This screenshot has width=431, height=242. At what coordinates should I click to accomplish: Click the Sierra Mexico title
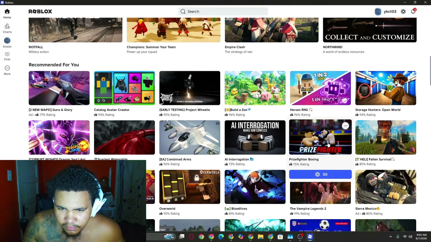click(x=367, y=209)
